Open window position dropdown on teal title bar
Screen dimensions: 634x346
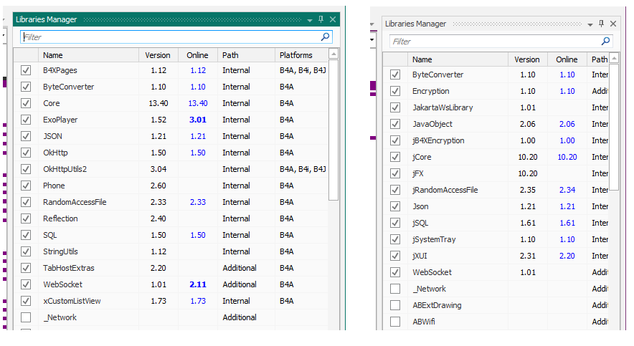click(x=310, y=19)
